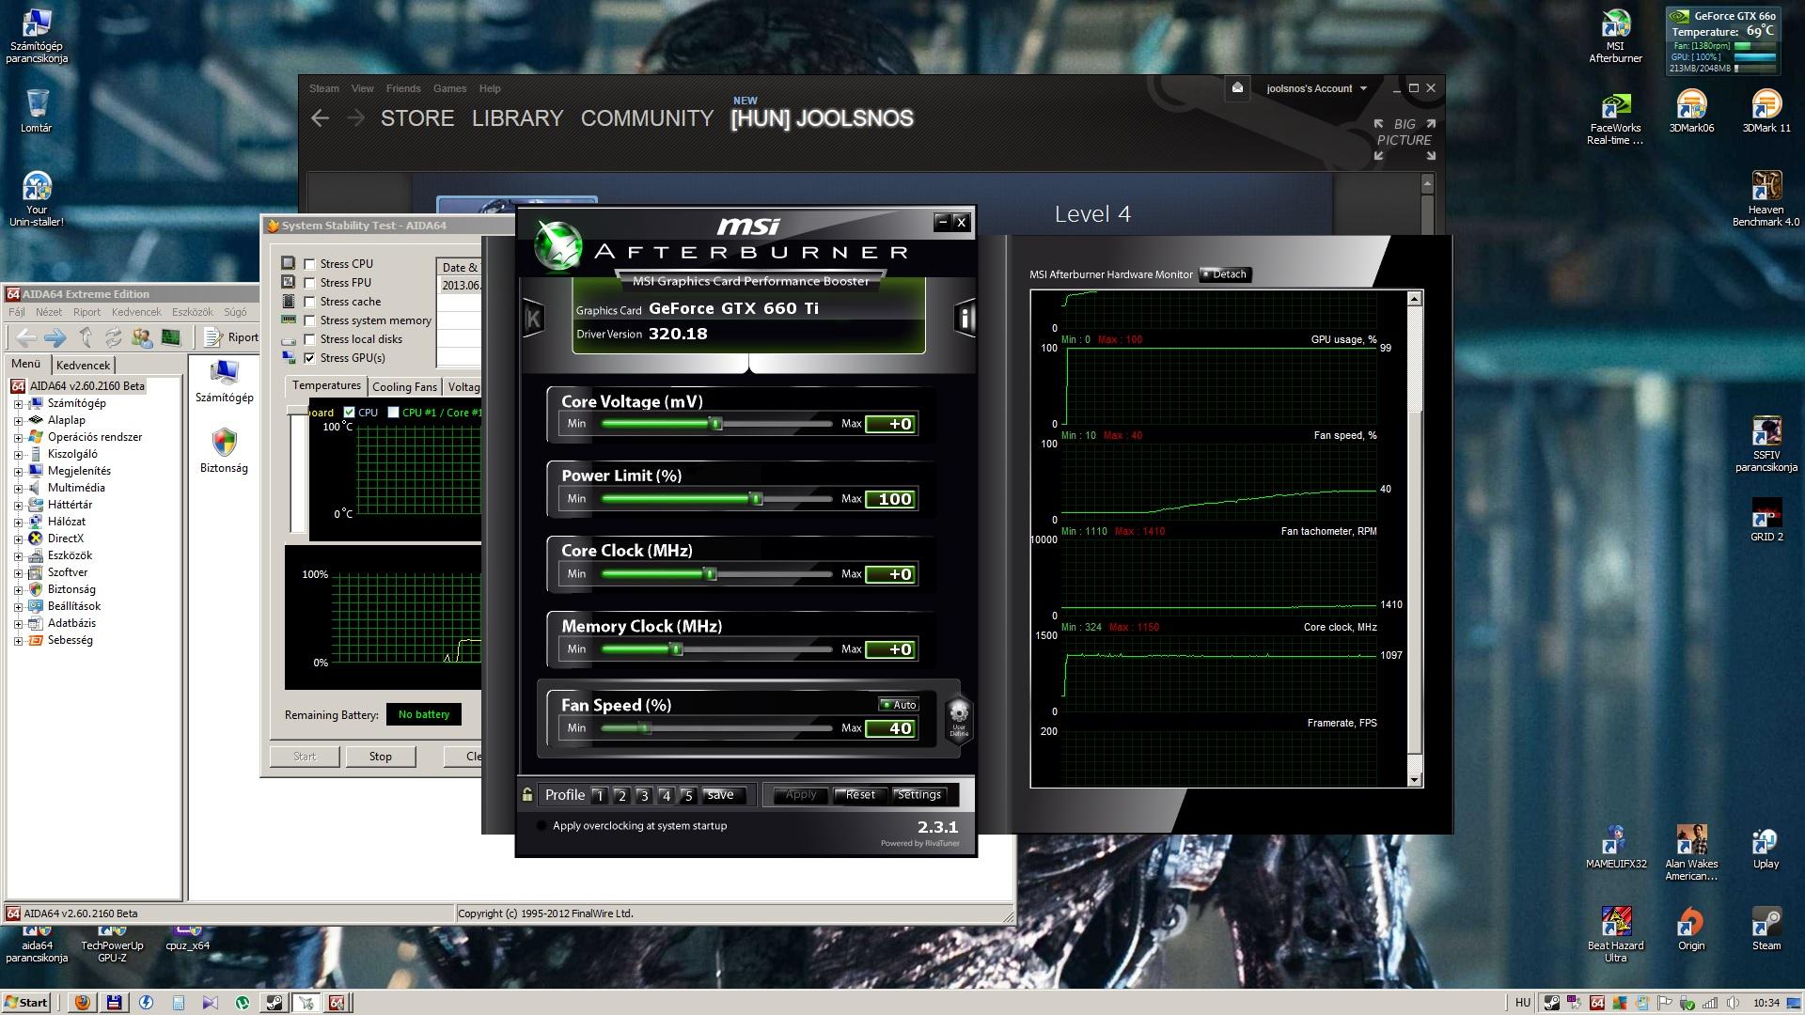This screenshot has height=1015, width=1805.
Task: Click the Kombustor 'K' side button
Action: pos(533,318)
